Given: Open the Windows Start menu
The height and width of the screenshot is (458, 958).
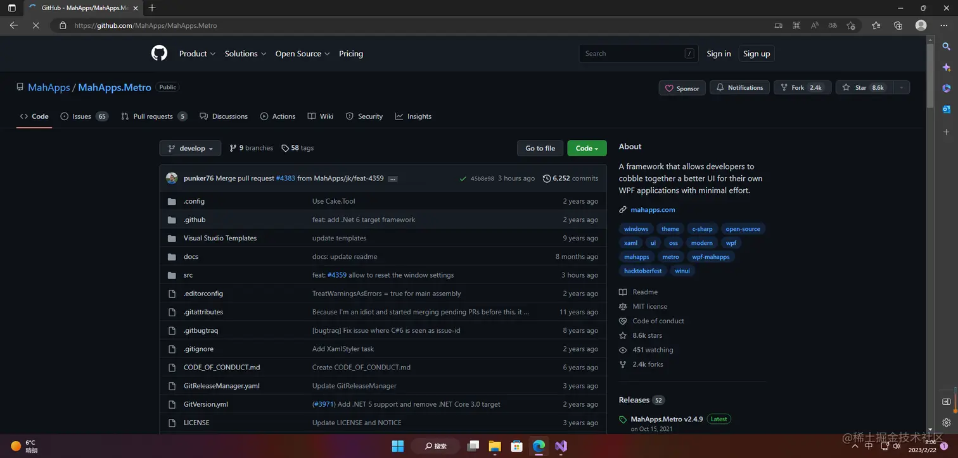Looking at the screenshot, I should click(398, 446).
